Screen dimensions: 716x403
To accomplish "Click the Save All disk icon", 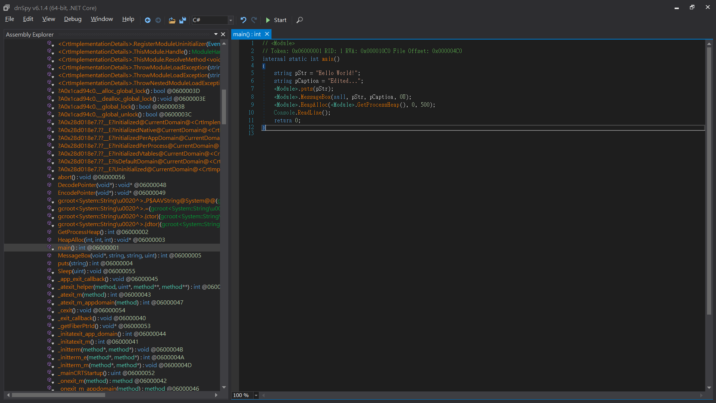I will click(183, 20).
